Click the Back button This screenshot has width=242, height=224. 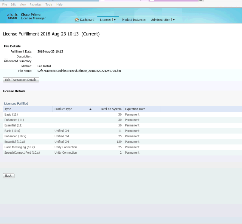point(8,175)
